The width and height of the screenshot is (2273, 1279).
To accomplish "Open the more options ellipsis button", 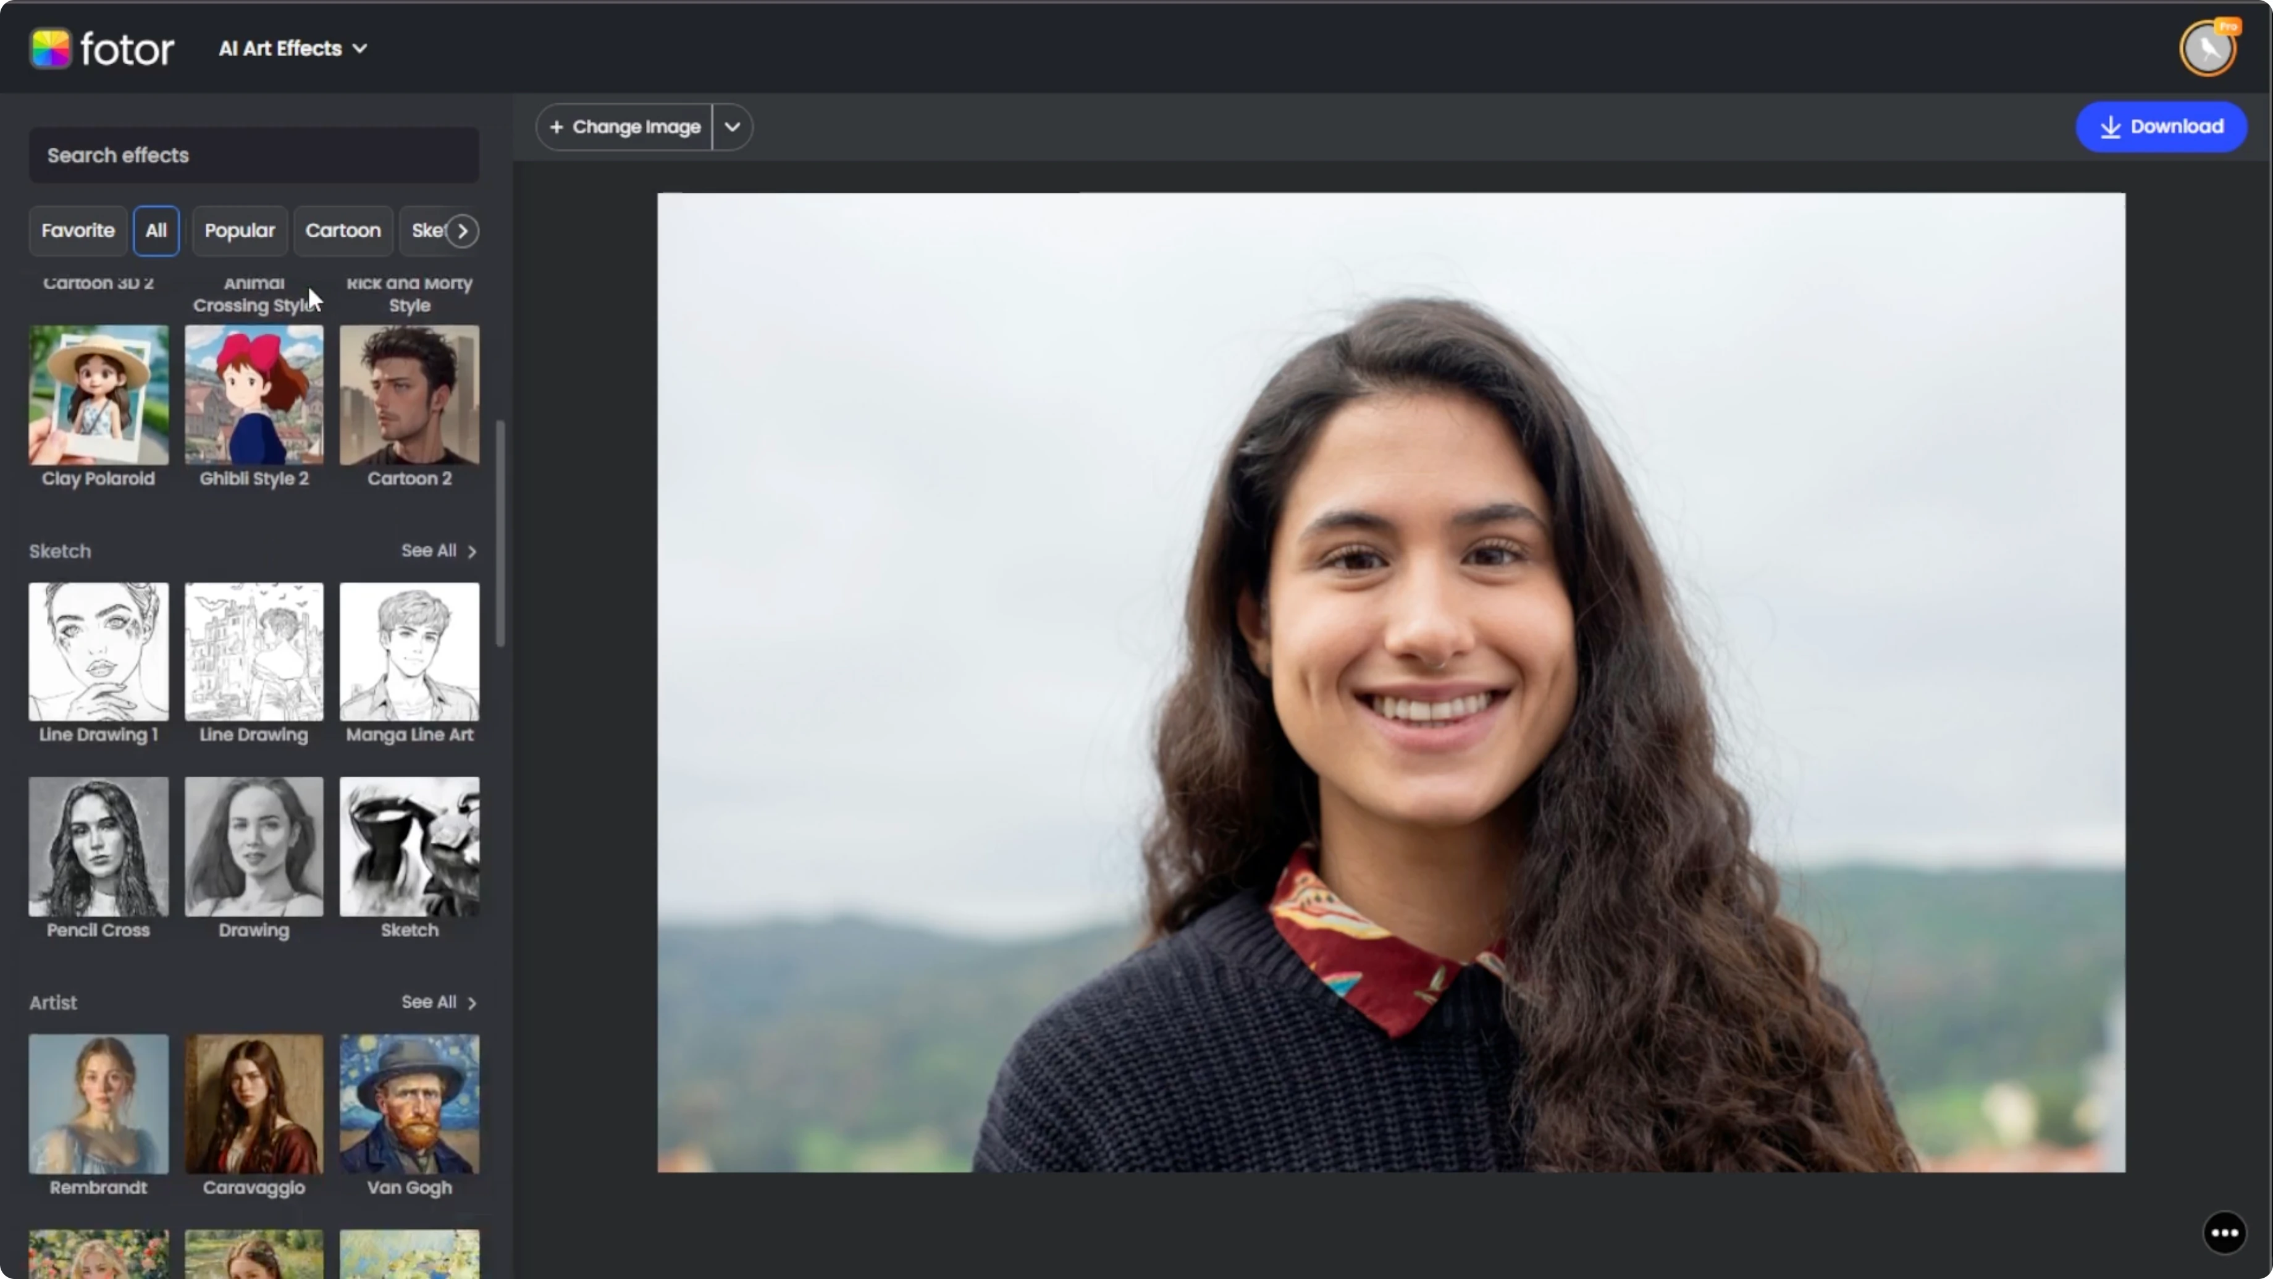I will click(x=2224, y=1233).
